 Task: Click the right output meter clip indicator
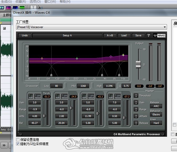(x=159, y=44)
